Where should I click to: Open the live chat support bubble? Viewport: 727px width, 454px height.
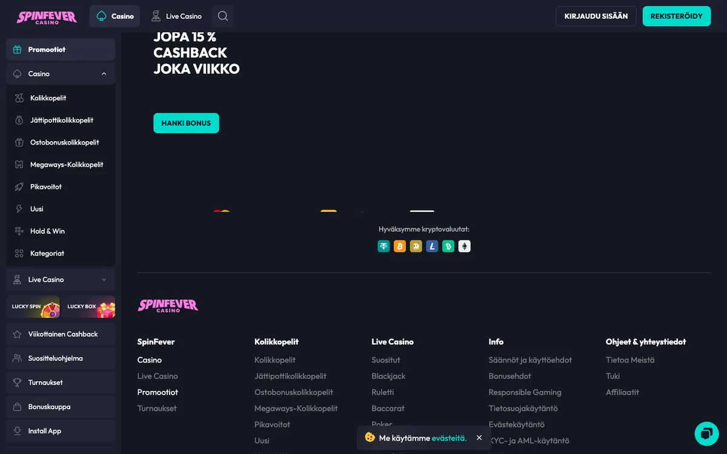[x=706, y=433]
